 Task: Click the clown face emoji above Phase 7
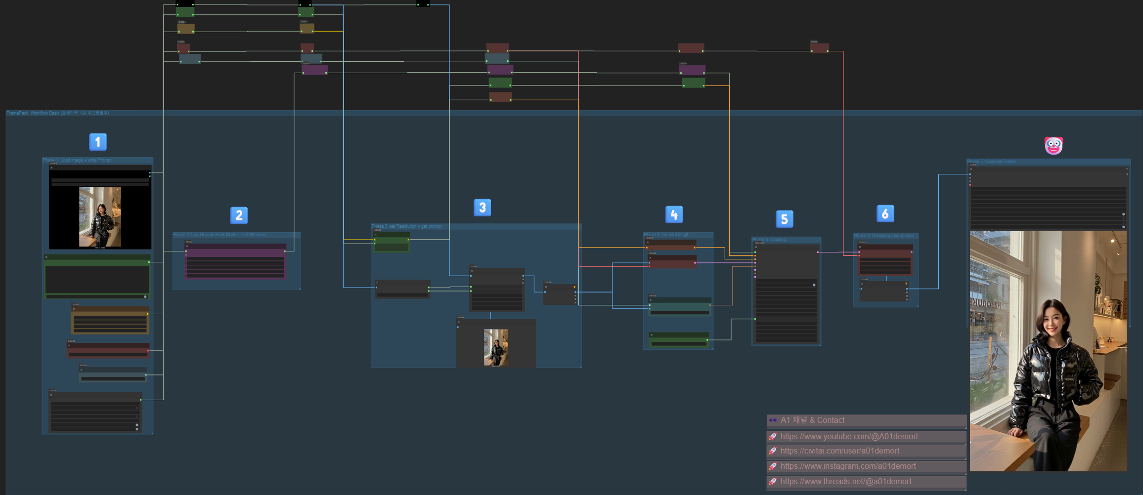(1054, 145)
